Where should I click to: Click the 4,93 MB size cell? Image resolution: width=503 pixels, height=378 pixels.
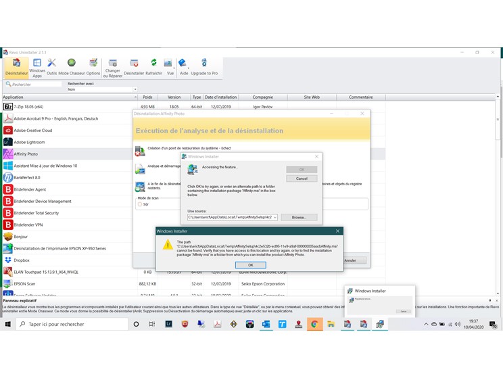tap(147, 107)
